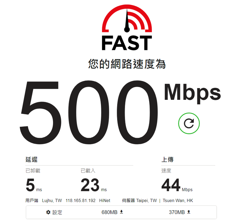Click the IP address 118.165.81.192
This screenshot has height=222, width=248.
[x=81, y=201]
